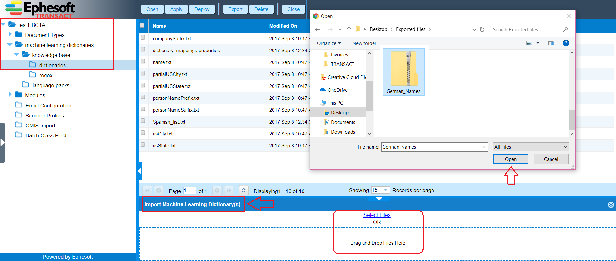Click the personNameSuffix.txt file name

click(x=176, y=110)
